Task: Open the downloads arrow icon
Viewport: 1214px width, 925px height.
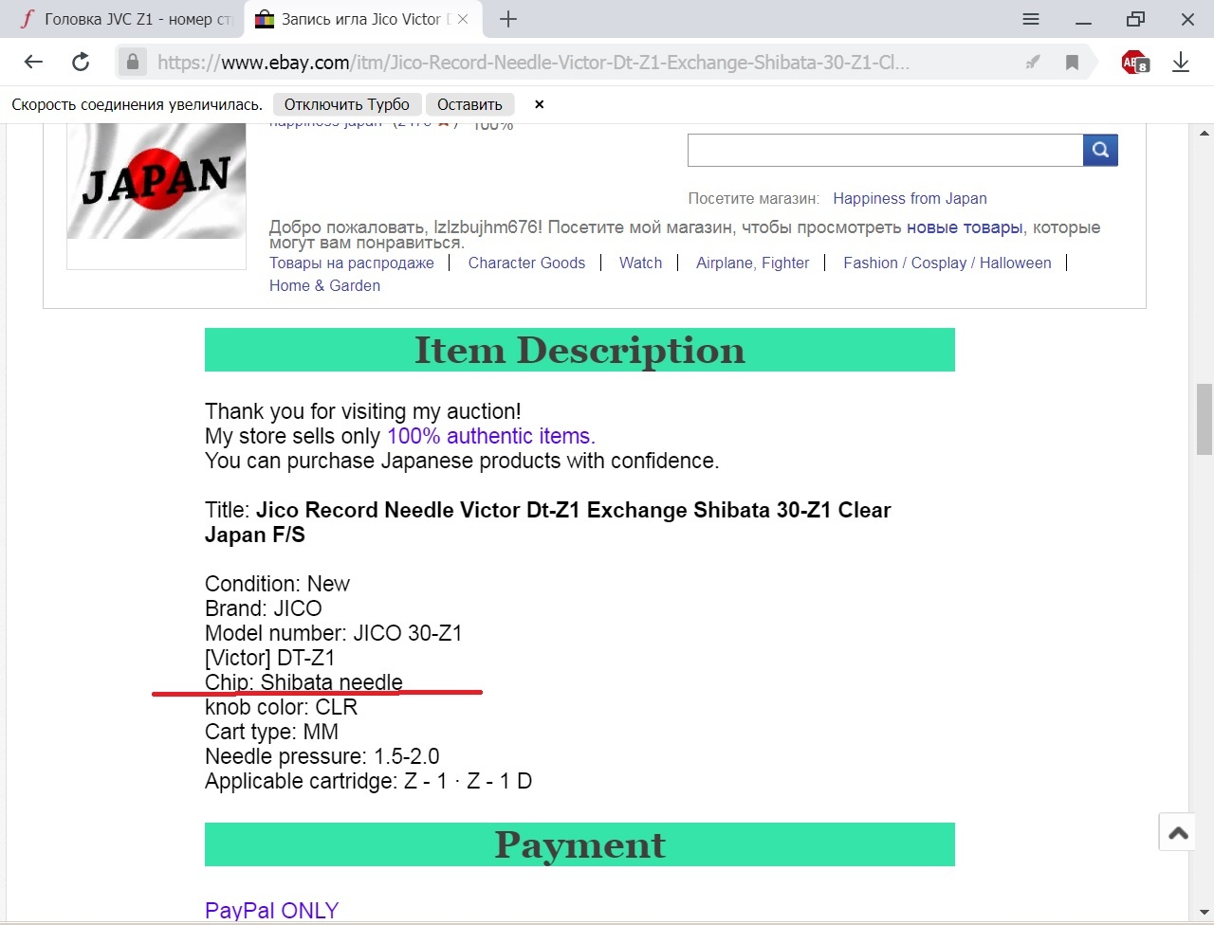Action: click(x=1181, y=63)
